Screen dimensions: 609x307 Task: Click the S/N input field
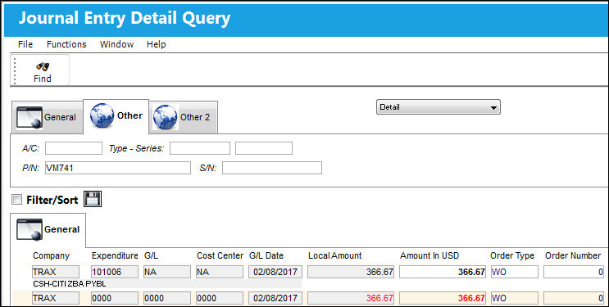[272, 168]
